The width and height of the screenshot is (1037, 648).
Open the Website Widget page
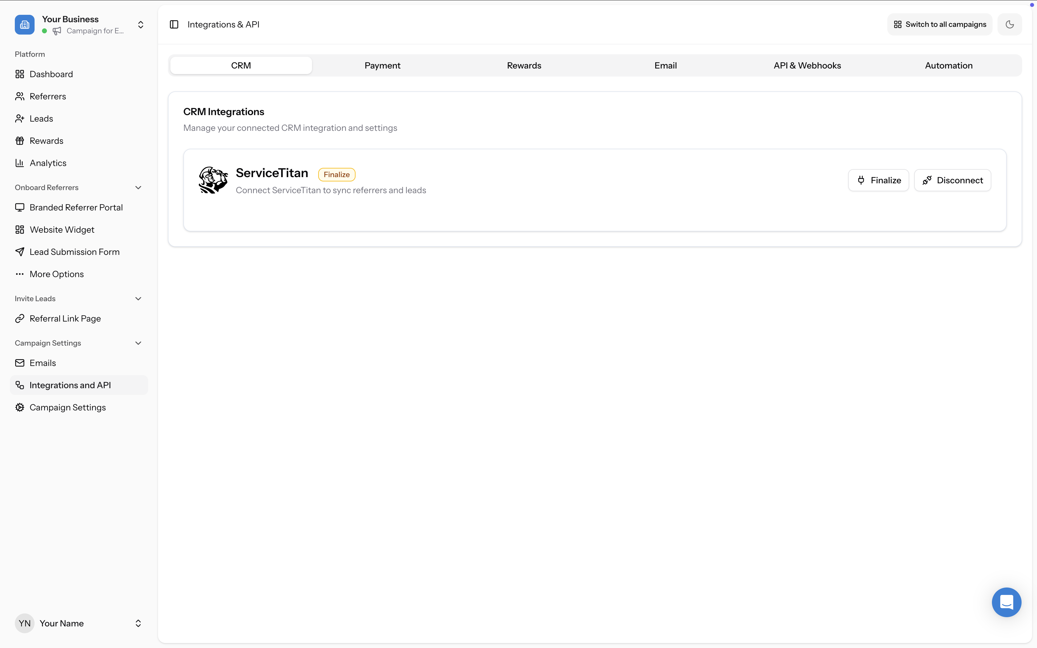pos(62,229)
